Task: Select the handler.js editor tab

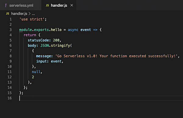Action: tap(59, 5)
